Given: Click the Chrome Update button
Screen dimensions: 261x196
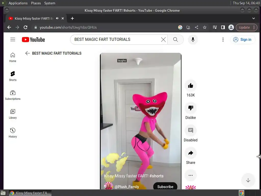Looking at the screenshot, I should point(244,27).
